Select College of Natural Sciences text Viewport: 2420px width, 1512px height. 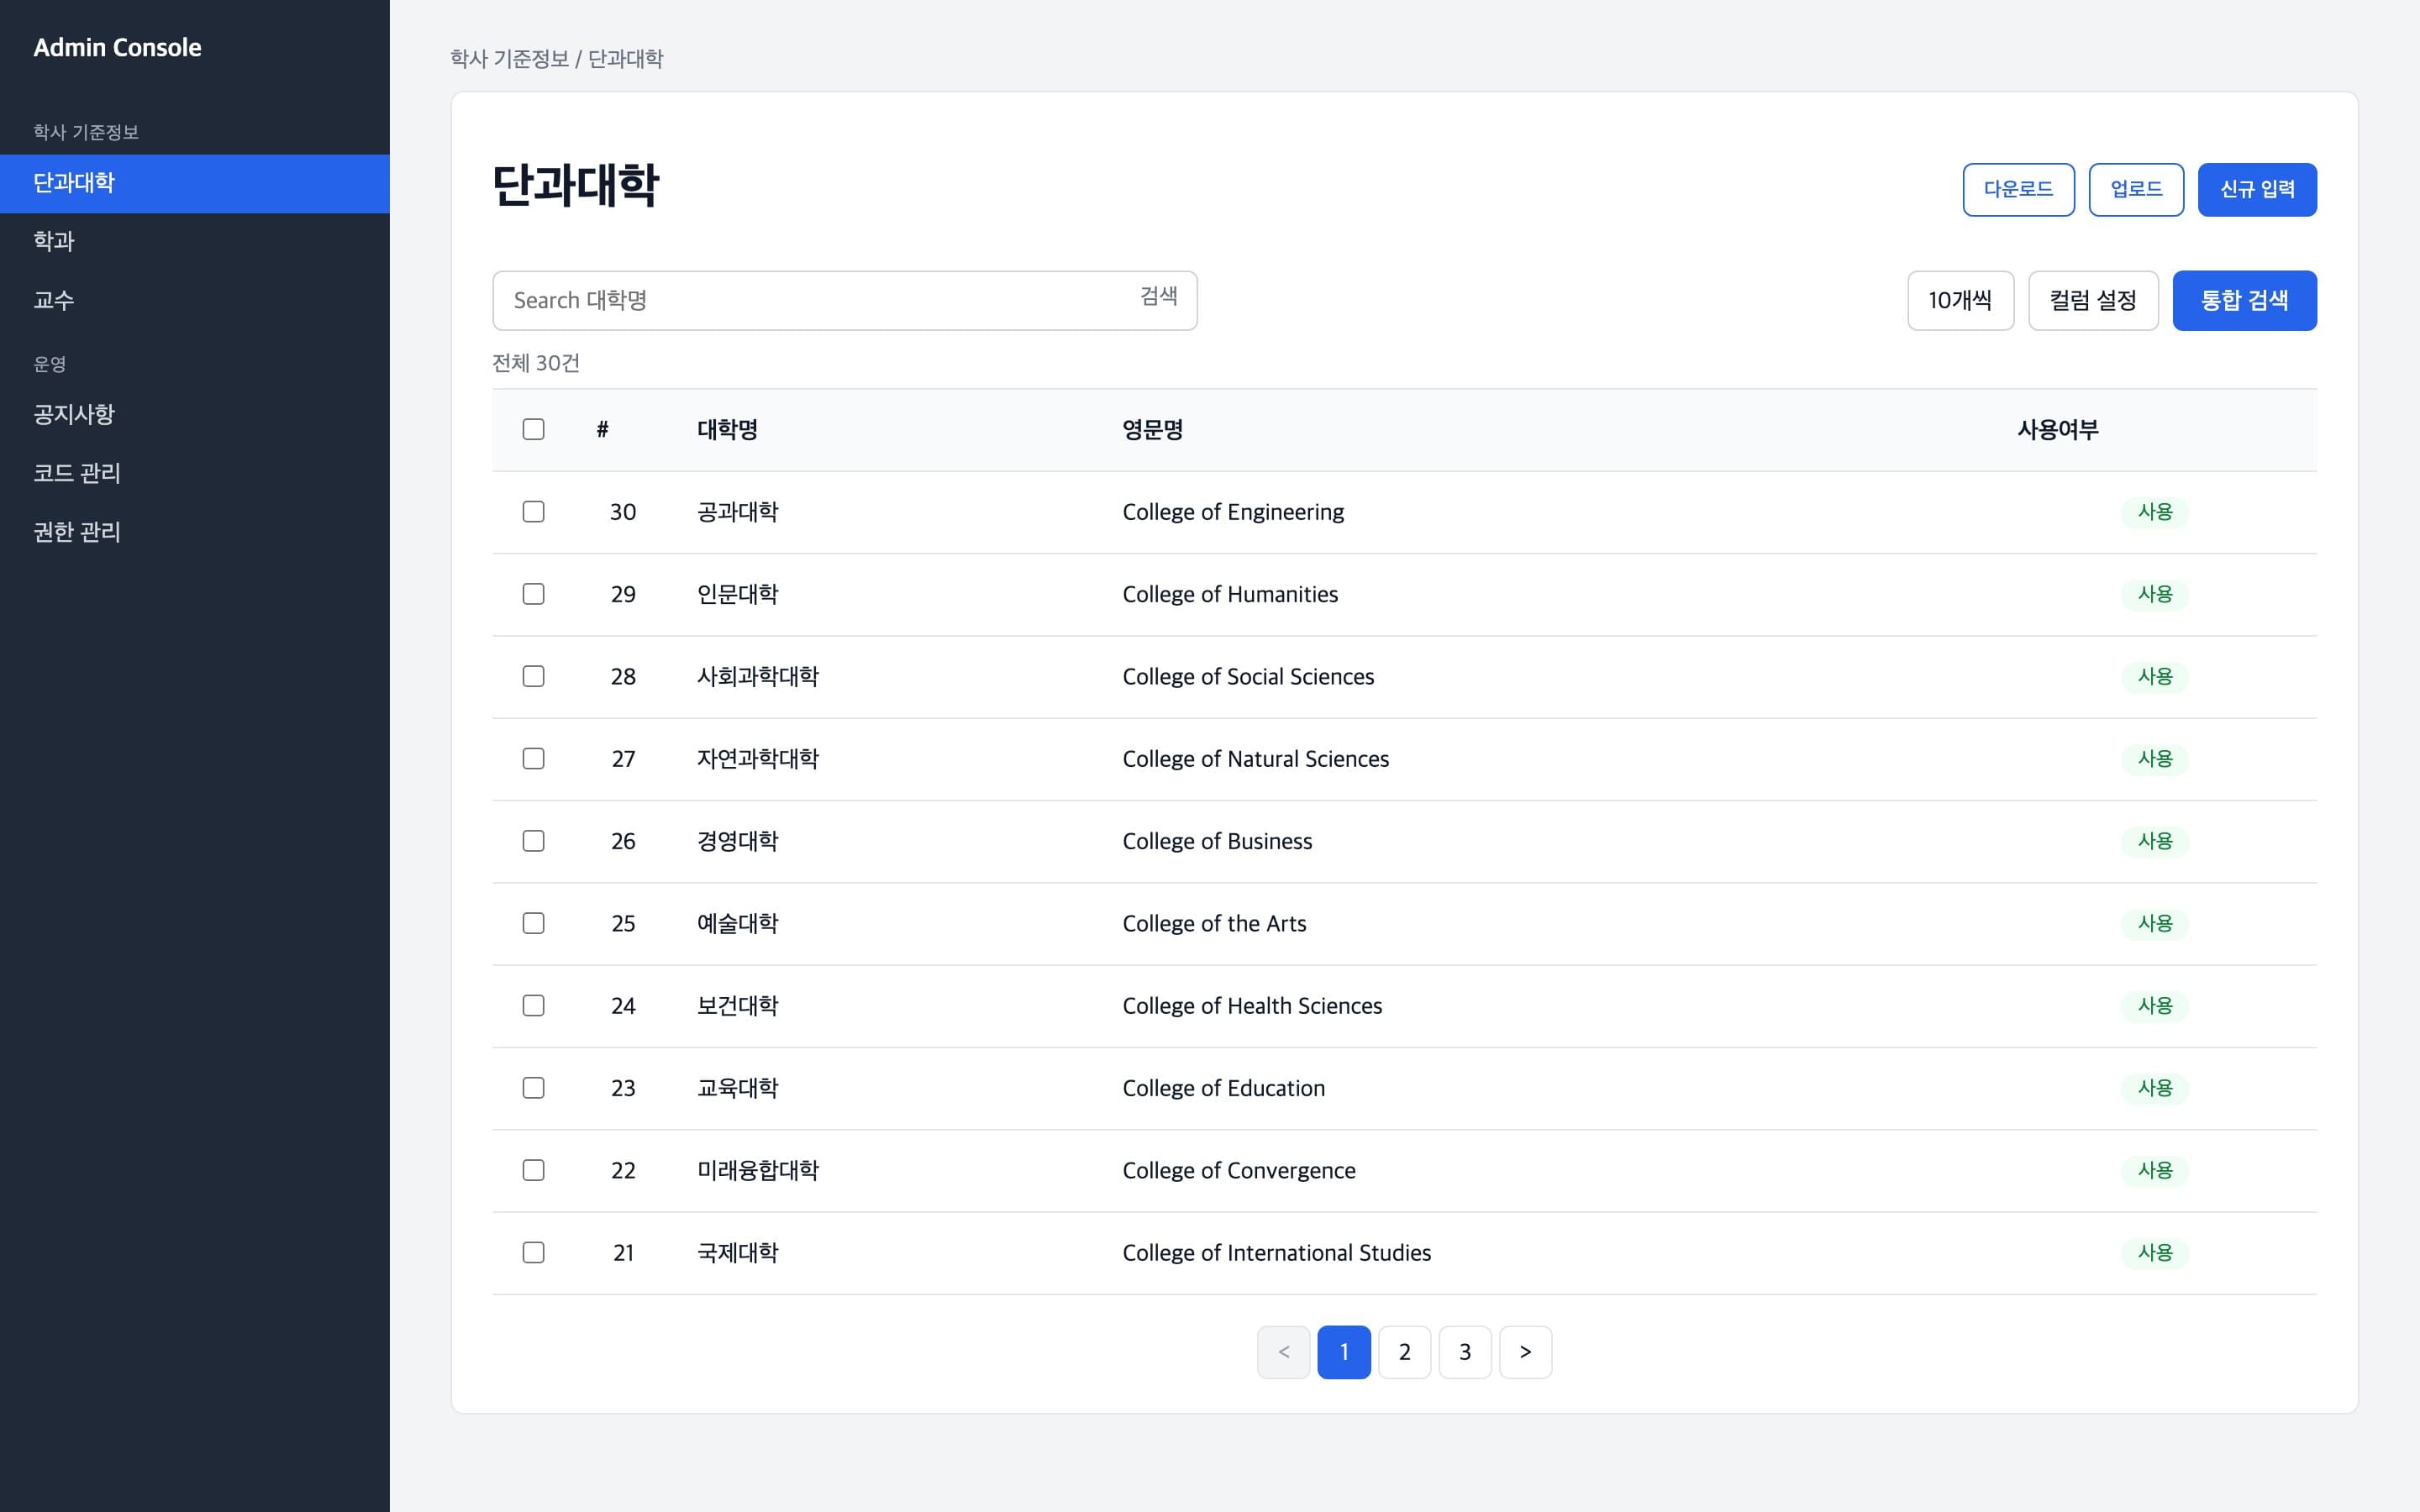click(1255, 759)
